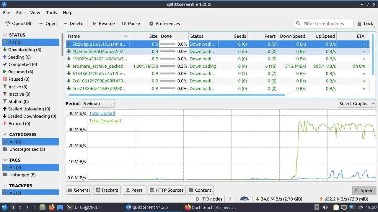Switch to the Trackers tab
378x212 pixels.
(107, 190)
